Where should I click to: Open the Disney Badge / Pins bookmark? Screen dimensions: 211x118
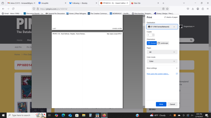164,13
